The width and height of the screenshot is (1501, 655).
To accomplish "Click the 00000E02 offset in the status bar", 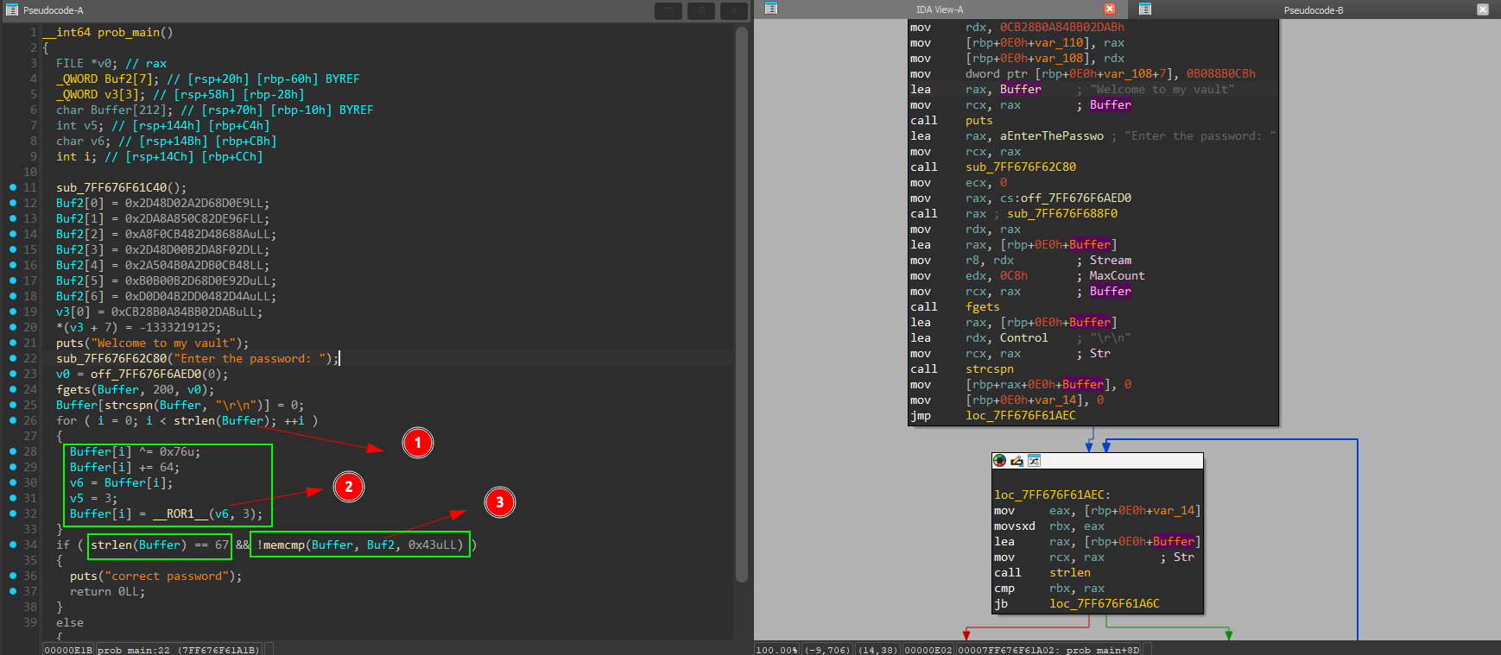I will coord(928,650).
